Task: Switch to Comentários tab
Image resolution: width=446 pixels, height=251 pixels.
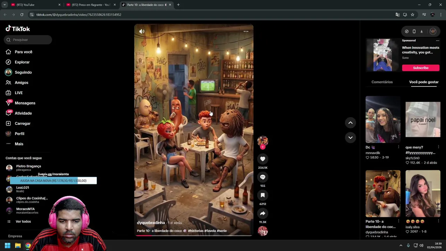Action: point(382,82)
